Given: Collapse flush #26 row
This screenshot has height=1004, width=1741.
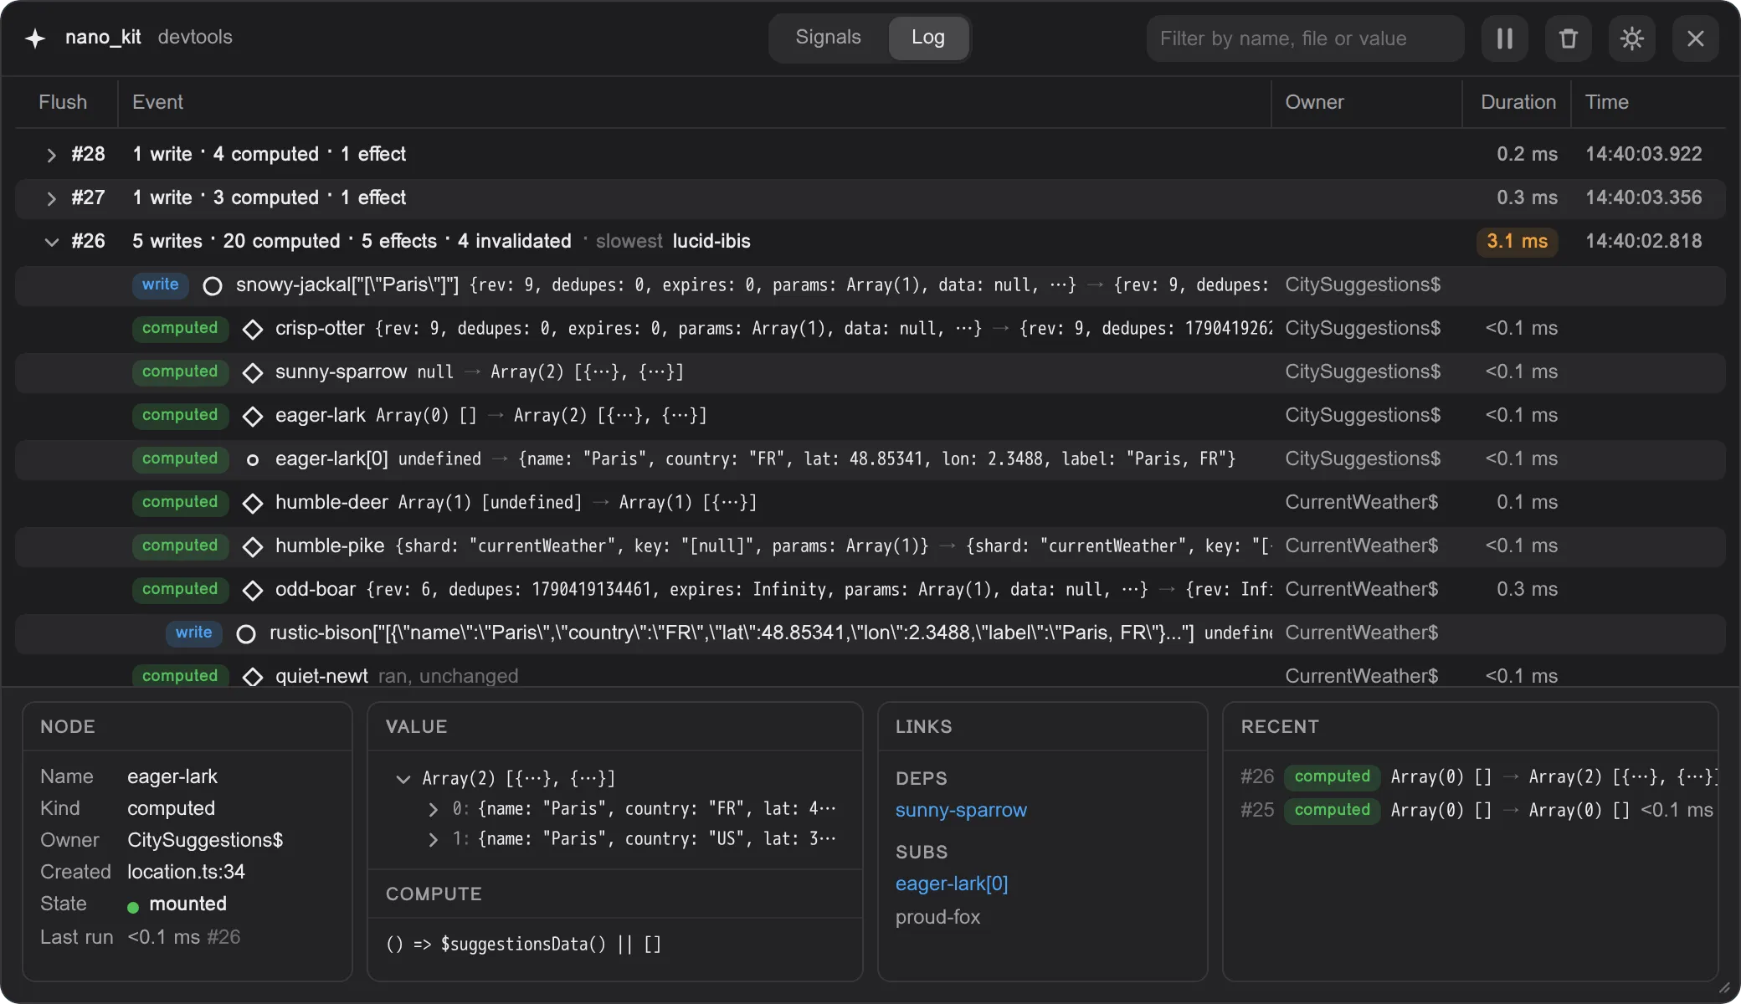Looking at the screenshot, I should pos(51,242).
